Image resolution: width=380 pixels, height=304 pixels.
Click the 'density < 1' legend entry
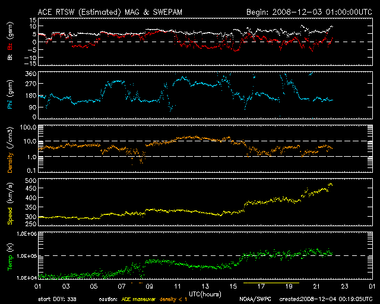tap(173, 299)
